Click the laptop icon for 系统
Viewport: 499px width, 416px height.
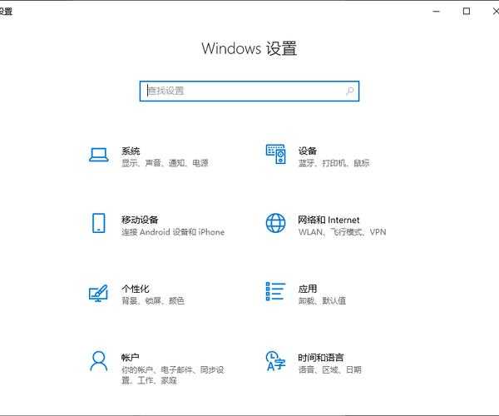98,155
